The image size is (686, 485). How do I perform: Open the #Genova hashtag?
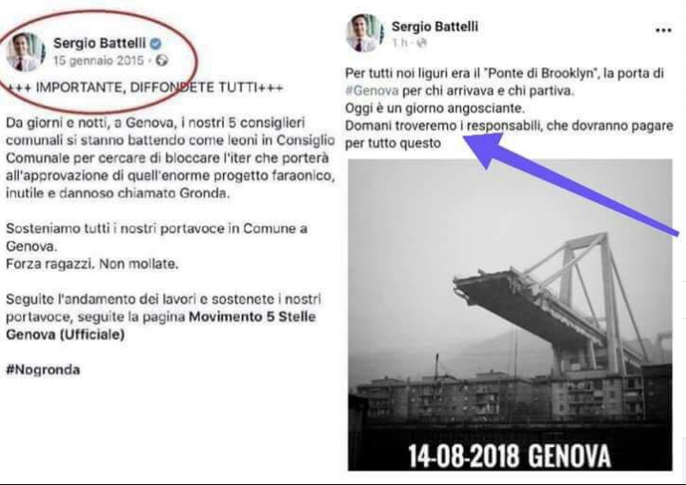[x=372, y=91]
